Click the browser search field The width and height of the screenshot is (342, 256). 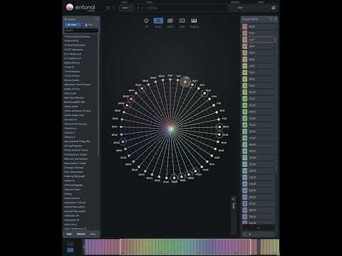coord(81,31)
